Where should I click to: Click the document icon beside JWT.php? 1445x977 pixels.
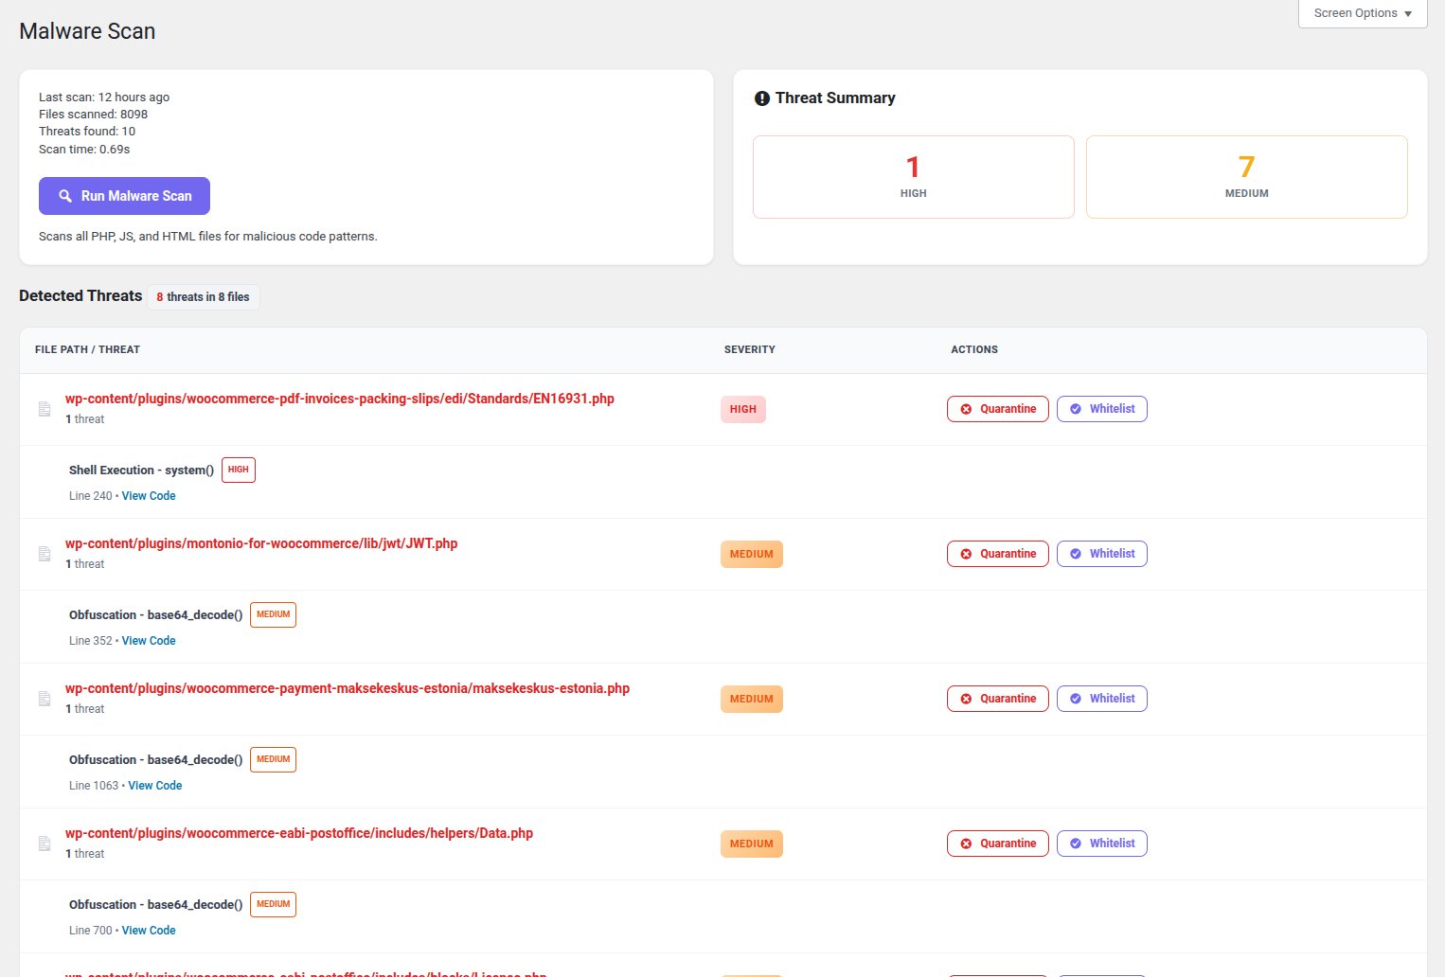tap(44, 553)
